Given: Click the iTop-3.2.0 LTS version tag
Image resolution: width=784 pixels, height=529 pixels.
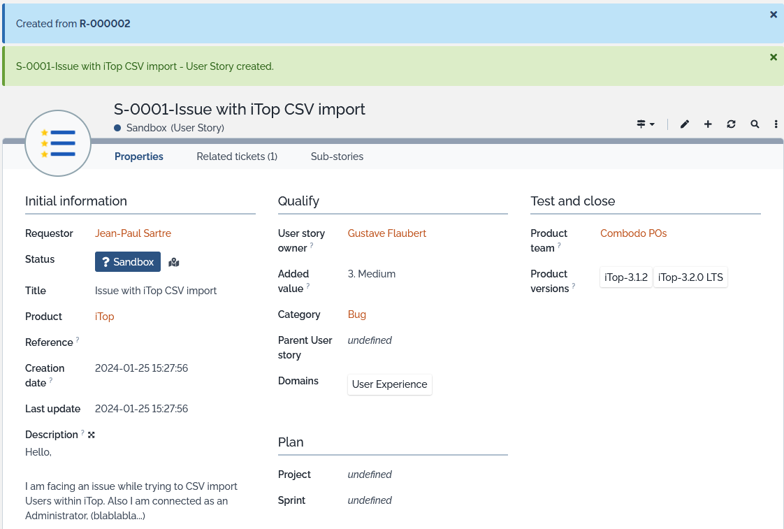Looking at the screenshot, I should pyautogui.click(x=690, y=277).
